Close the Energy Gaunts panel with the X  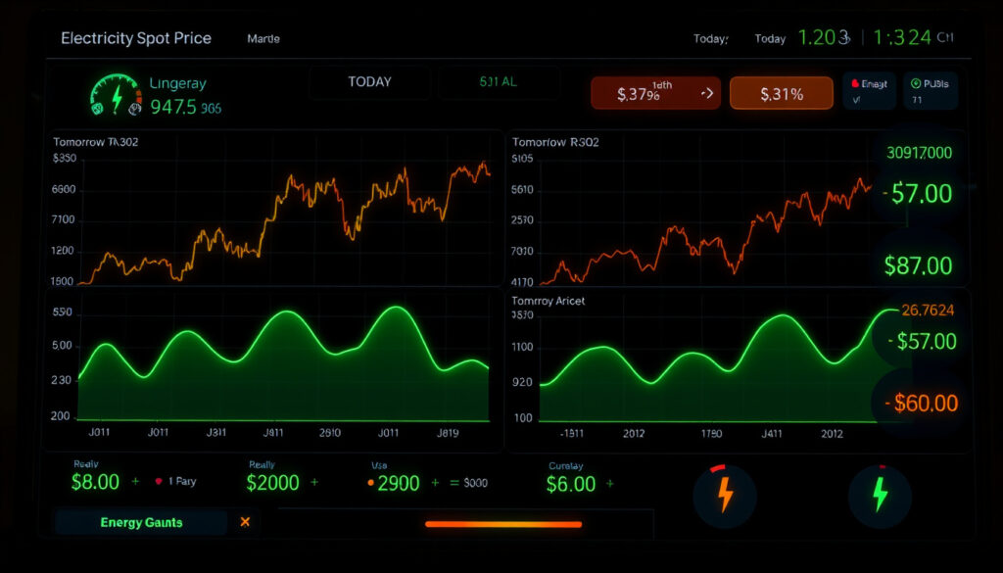pyautogui.click(x=245, y=522)
